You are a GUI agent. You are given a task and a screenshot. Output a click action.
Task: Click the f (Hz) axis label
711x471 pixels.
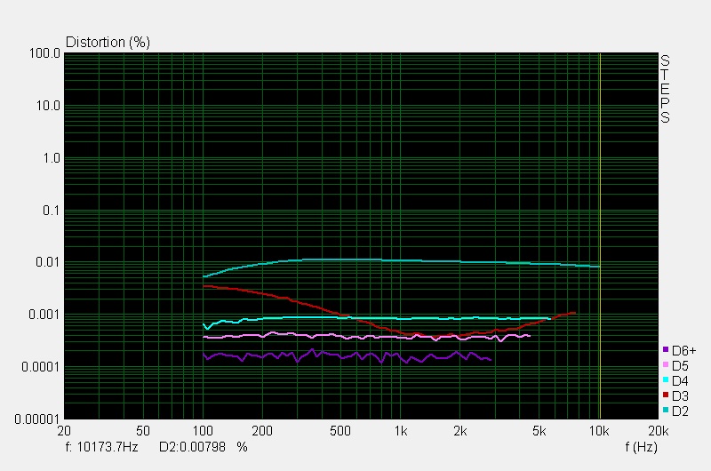(x=641, y=447)
